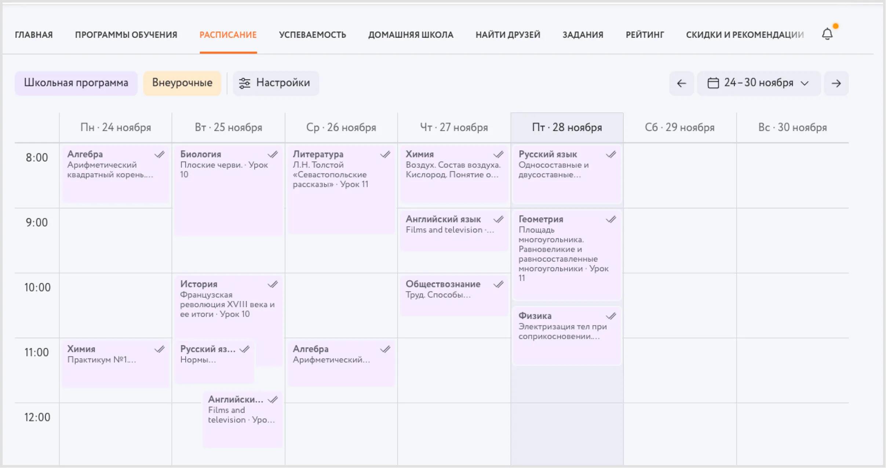Select the Пт · 28 ноября column header

567,127
